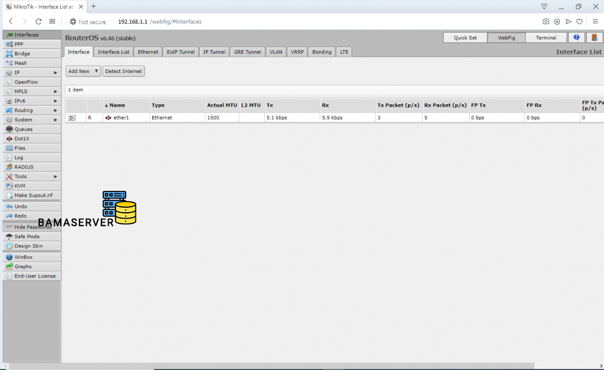Screen dimensions: 604x370
Task: Click the Rx Packet (p/s) column header
Action: [445, 105]
